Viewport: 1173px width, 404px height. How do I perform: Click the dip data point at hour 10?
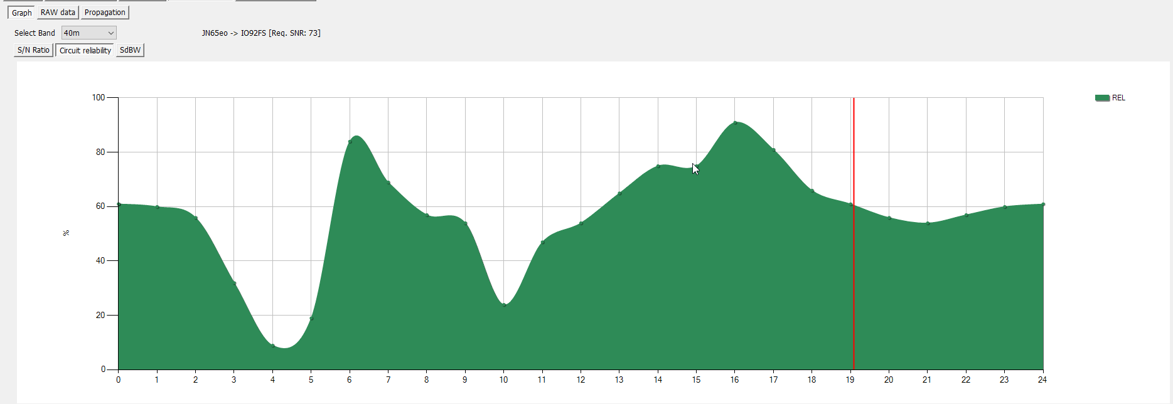tap(504, 305)
